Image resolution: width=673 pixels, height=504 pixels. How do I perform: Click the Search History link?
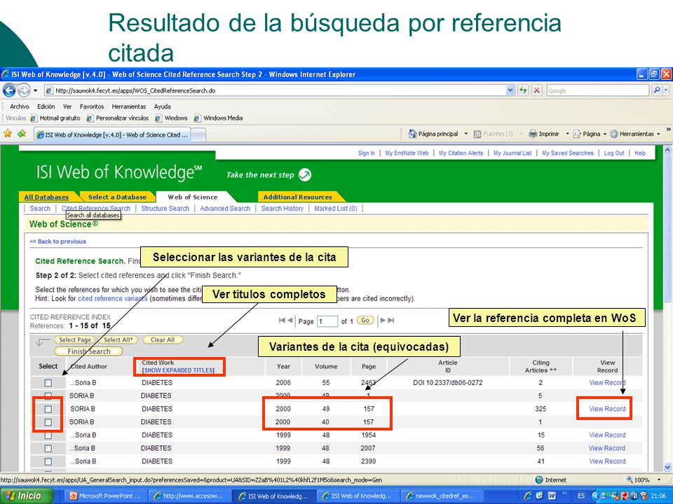pos(282,209)
